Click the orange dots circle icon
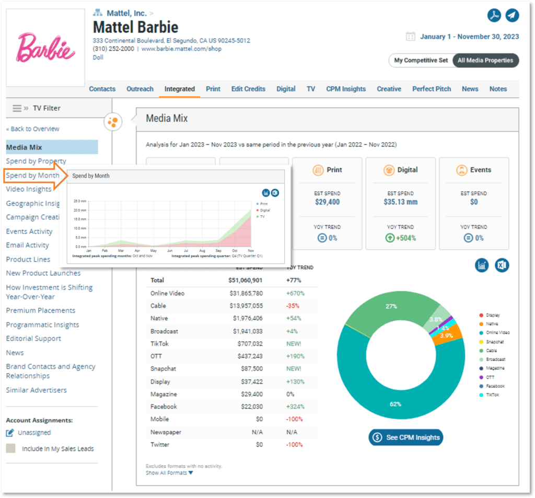The width and height of the screenshot is (535, 498). [113, 122]
